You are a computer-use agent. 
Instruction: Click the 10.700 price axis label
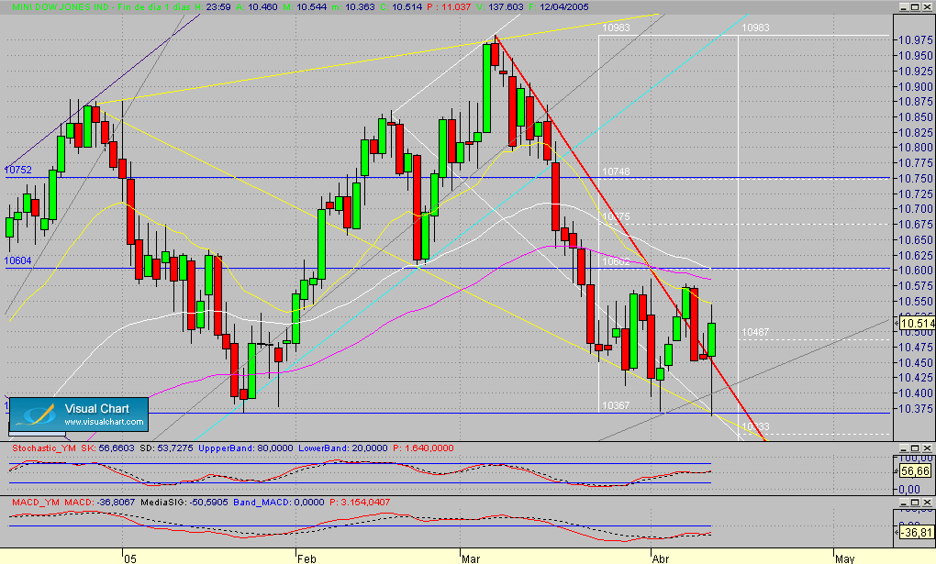pos(915,209)
